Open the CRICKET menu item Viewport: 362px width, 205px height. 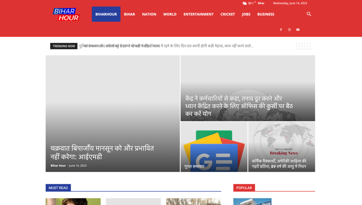click(228, 14)
